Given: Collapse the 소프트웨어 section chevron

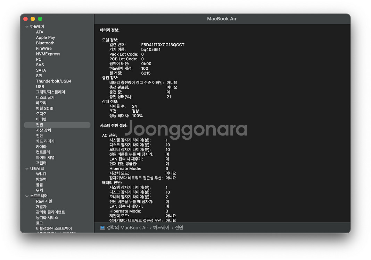Looking at the screenshot, I should point(27,196).
